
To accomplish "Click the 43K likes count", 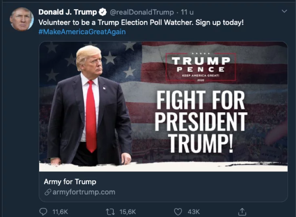I will (194, 212).
